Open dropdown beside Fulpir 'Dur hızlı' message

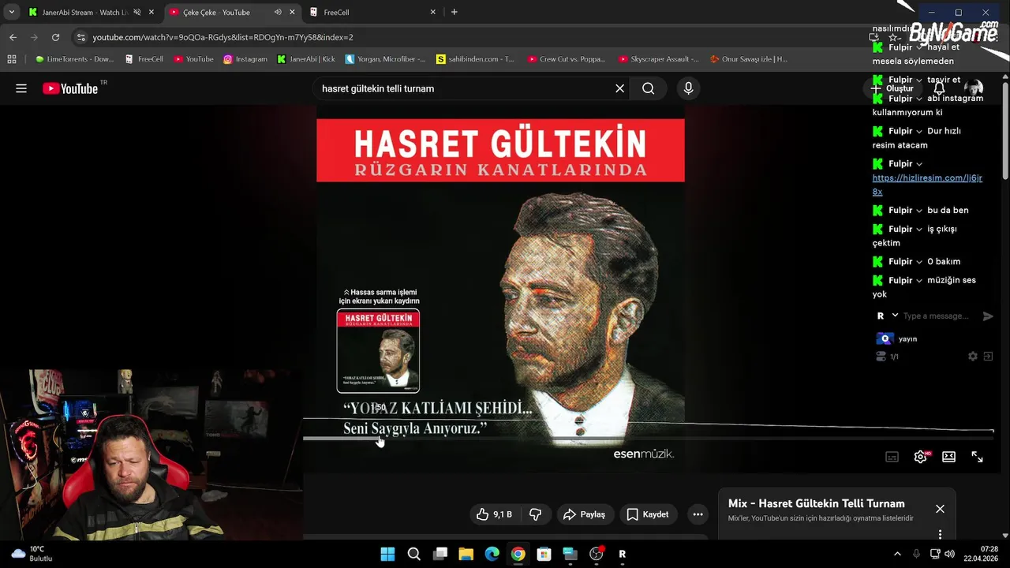click(x=919, y=131)
